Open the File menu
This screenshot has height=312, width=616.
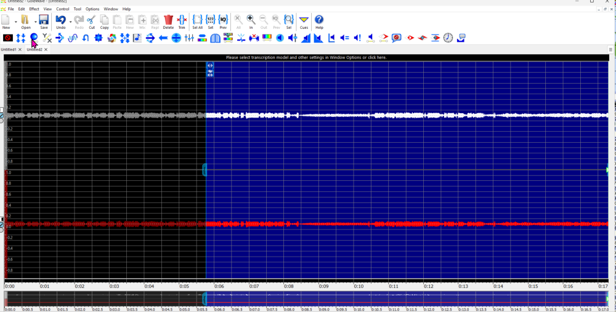coord(10,9)
